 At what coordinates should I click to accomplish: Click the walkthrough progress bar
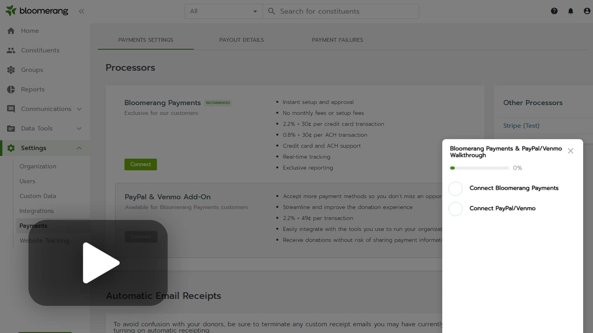click(x=479, y=168)
